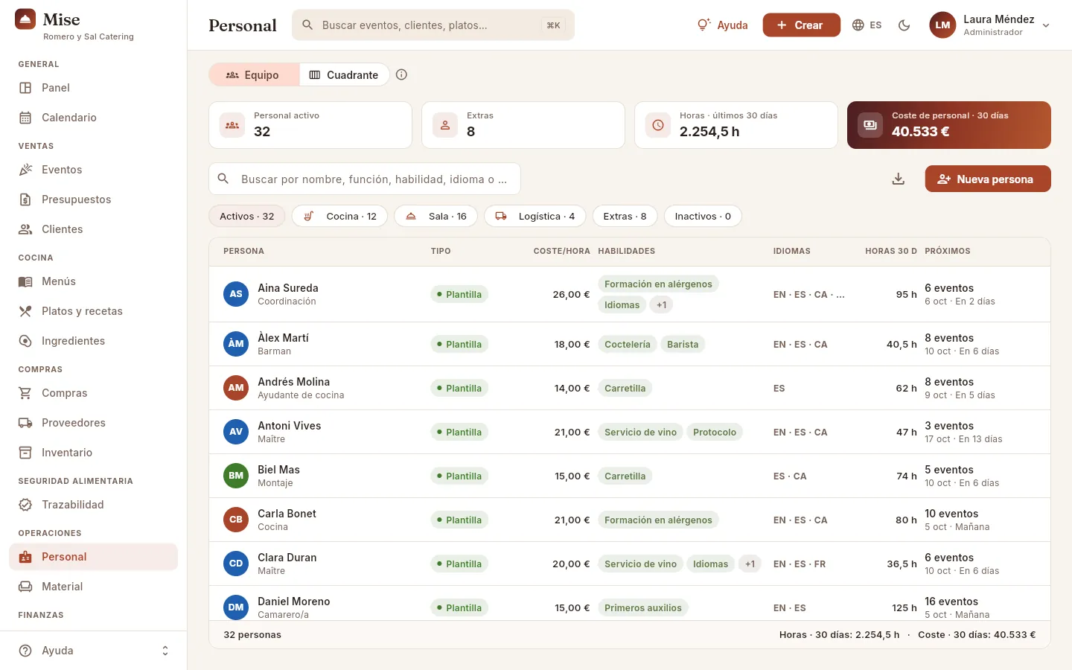Open the Clientes section
Viewport: 1072px width, 670px height.
[93, 229]
